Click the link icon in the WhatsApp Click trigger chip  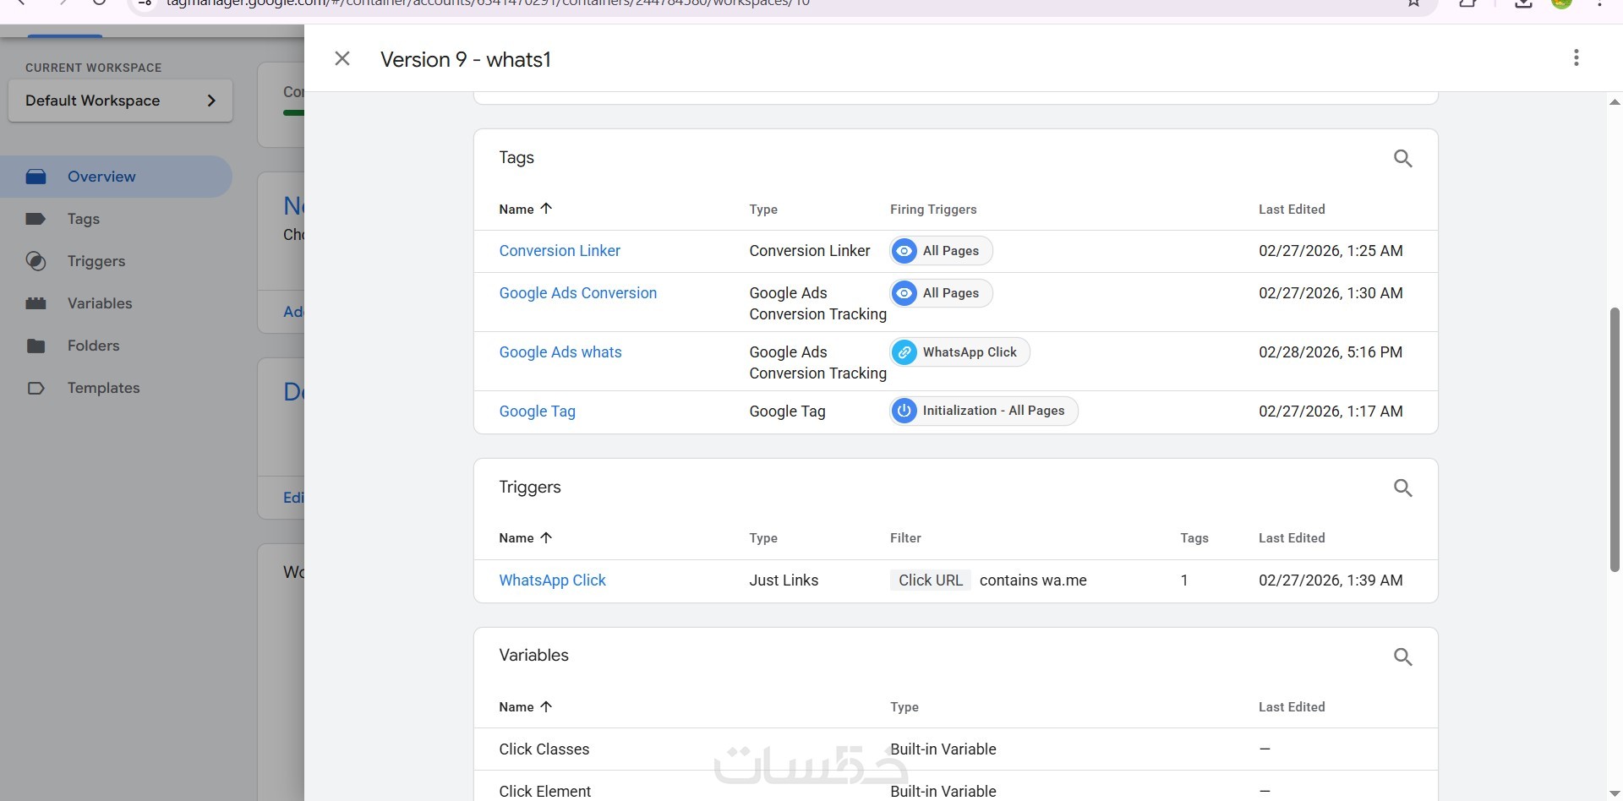(x=904, y=352)
